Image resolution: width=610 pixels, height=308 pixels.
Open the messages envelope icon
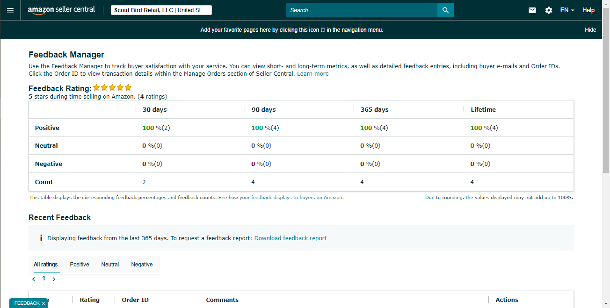(532, 10)
